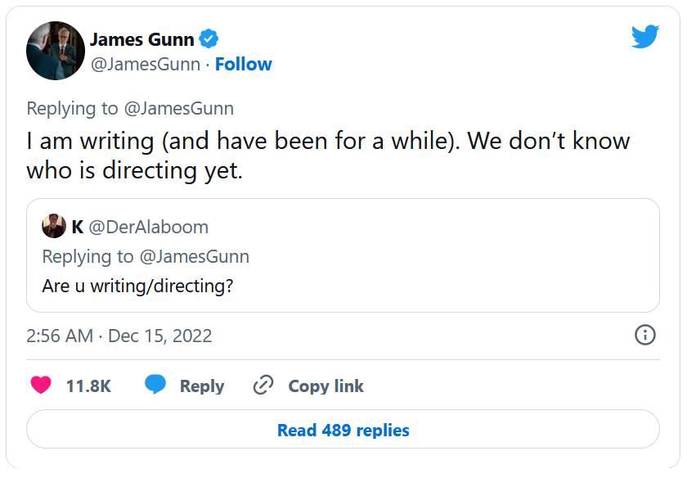The image size is (687, 478).
Task: Click the James Gunn display name
Action: click(x=141, y=39)
